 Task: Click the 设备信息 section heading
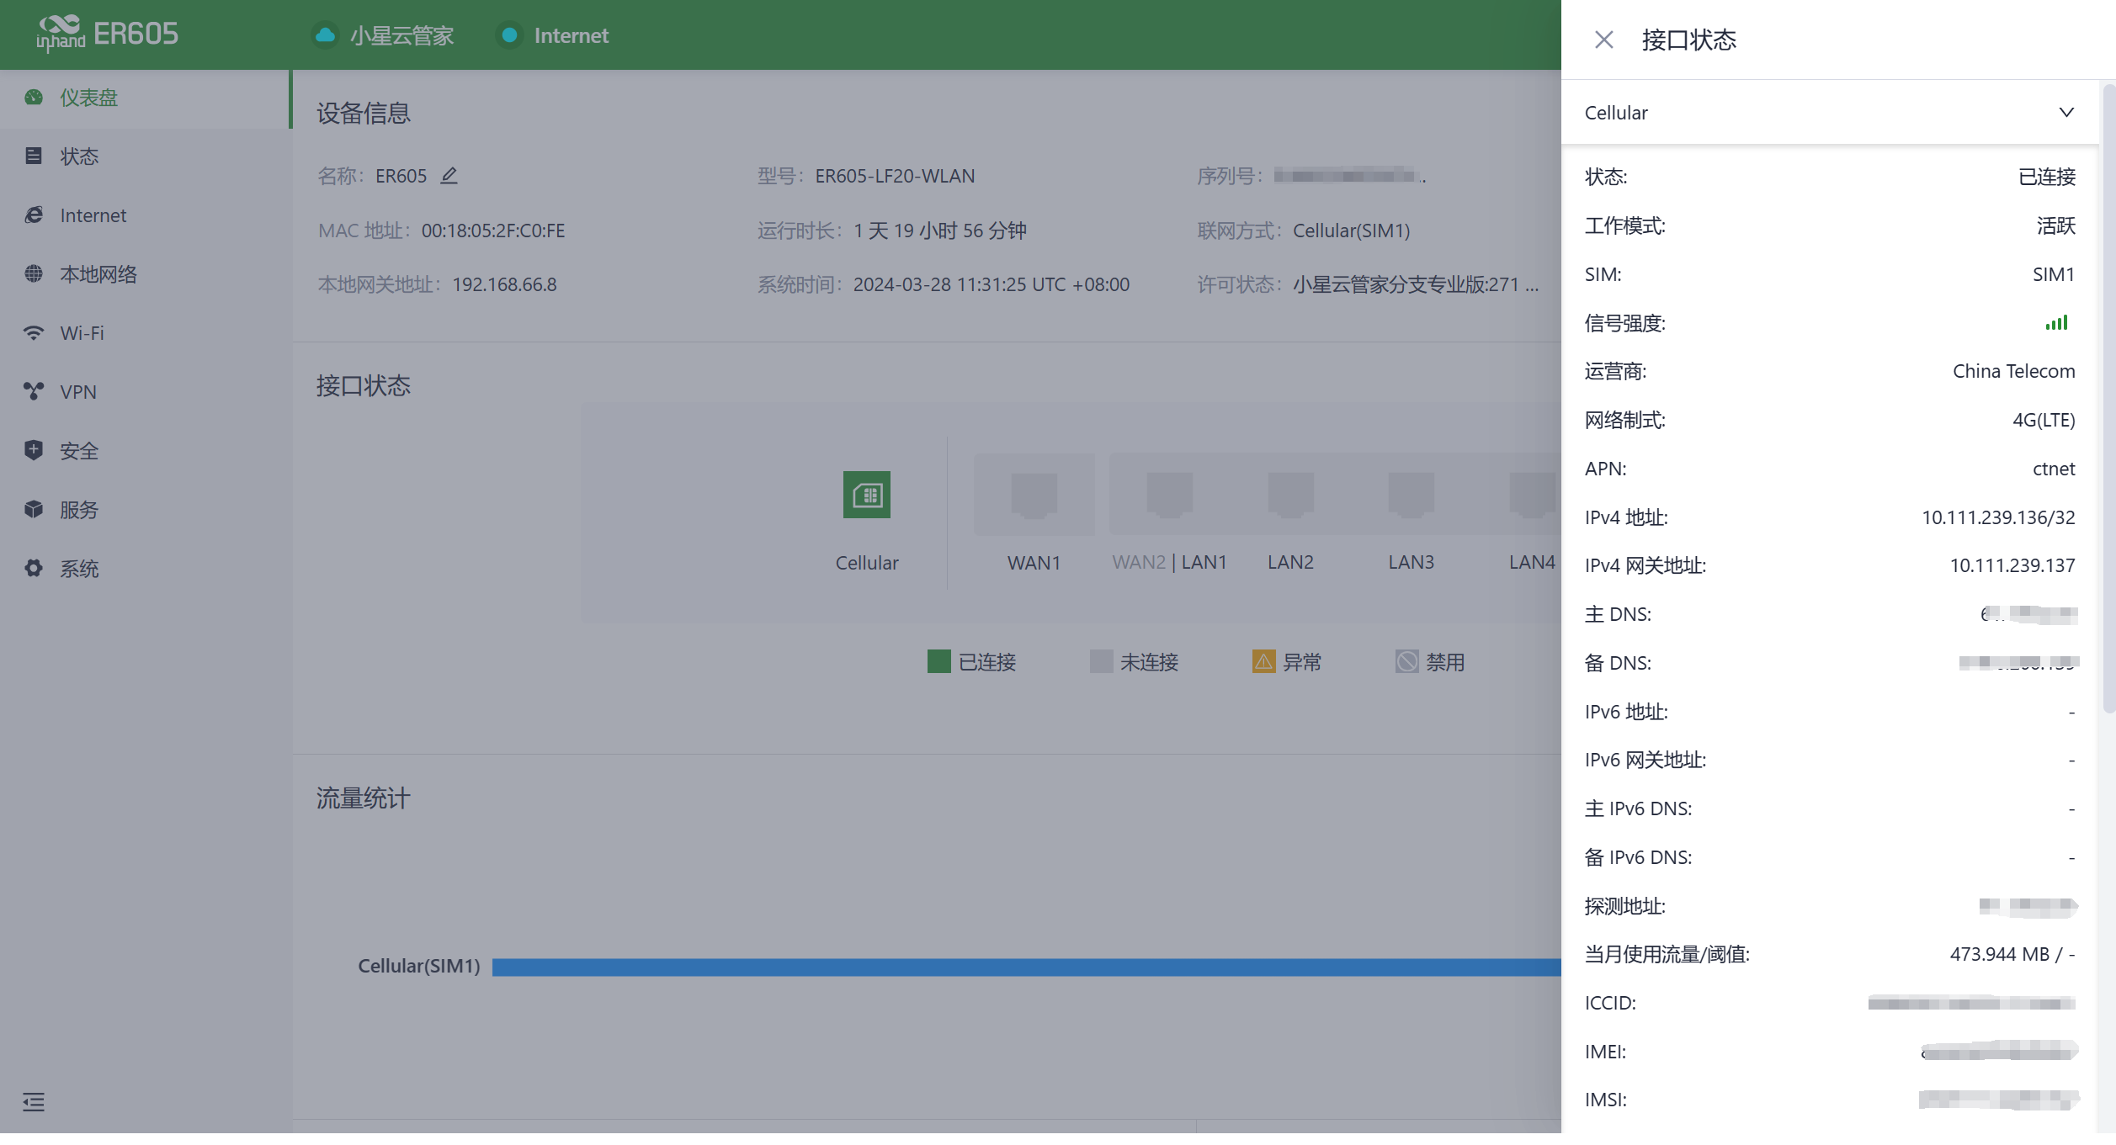click(x=364, y=114)
